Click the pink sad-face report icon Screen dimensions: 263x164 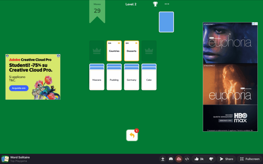click(179, 159)
